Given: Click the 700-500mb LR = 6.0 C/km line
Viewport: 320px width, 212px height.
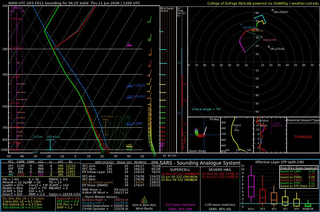Looking at the screenshot, I should point(22,207).
